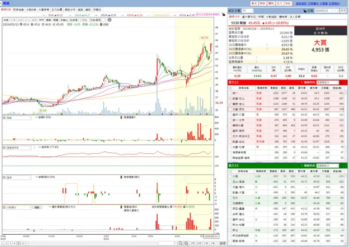Open the 融資維持率 indicator dropdown

coord(19,148)
